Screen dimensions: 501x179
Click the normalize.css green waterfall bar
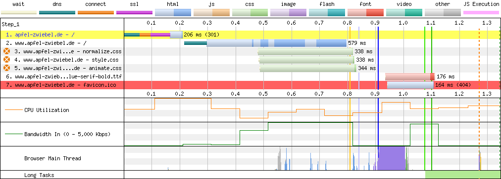tap(305, 51)
